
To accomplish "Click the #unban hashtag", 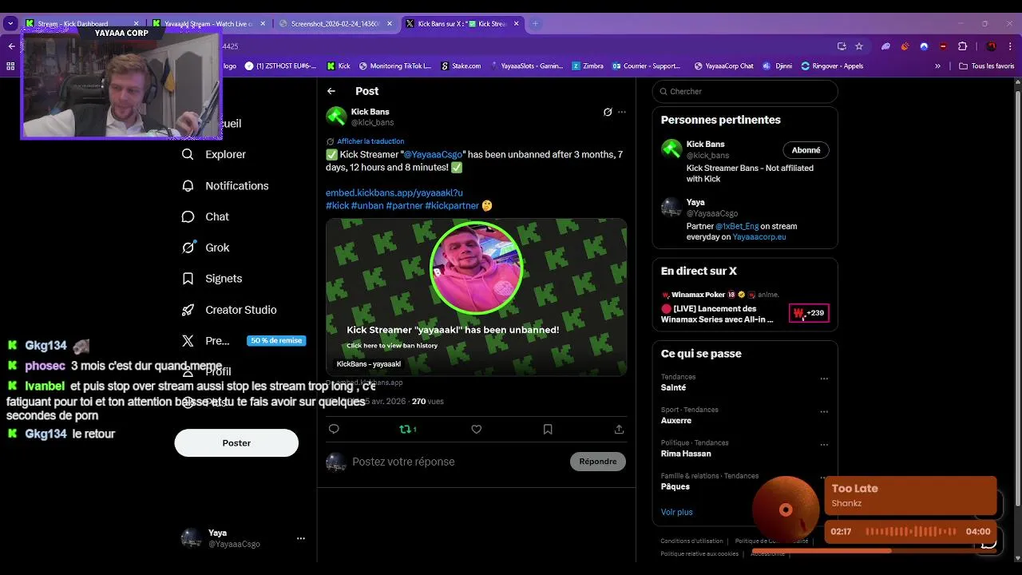I will coord(367,205).
